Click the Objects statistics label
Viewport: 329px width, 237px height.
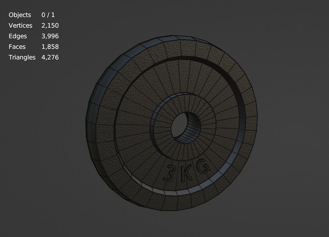[x=20, y=15]
